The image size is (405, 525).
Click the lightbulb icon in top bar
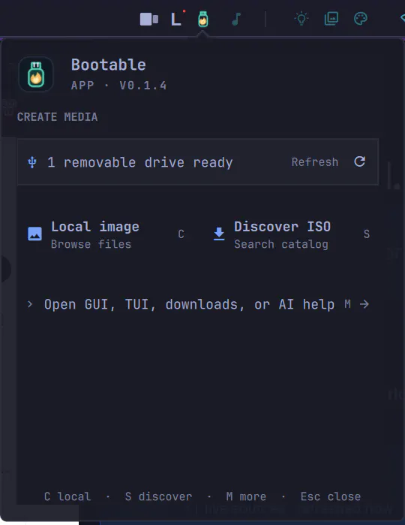(x=301, y=19)
